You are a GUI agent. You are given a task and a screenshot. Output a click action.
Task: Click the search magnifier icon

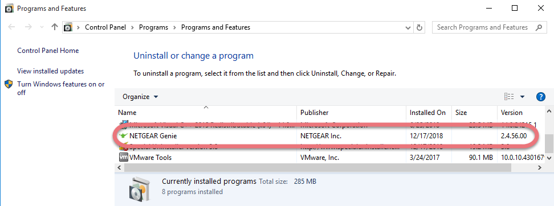pyautogui.click(x=539, y=27)
